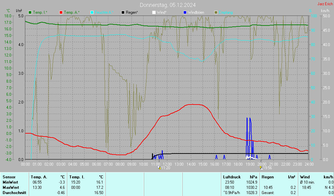
Task: Click the '1030.2' maximum pressure value
Action: pos(252,188)
